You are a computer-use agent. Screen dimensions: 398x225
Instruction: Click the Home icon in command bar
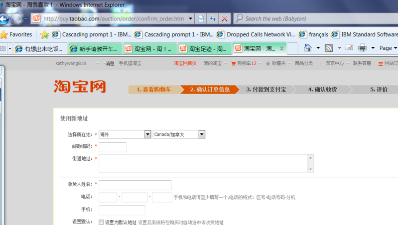point(308,48)
